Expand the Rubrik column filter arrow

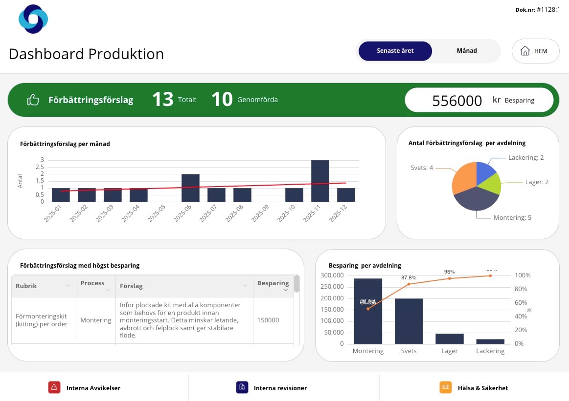(68, 286)
